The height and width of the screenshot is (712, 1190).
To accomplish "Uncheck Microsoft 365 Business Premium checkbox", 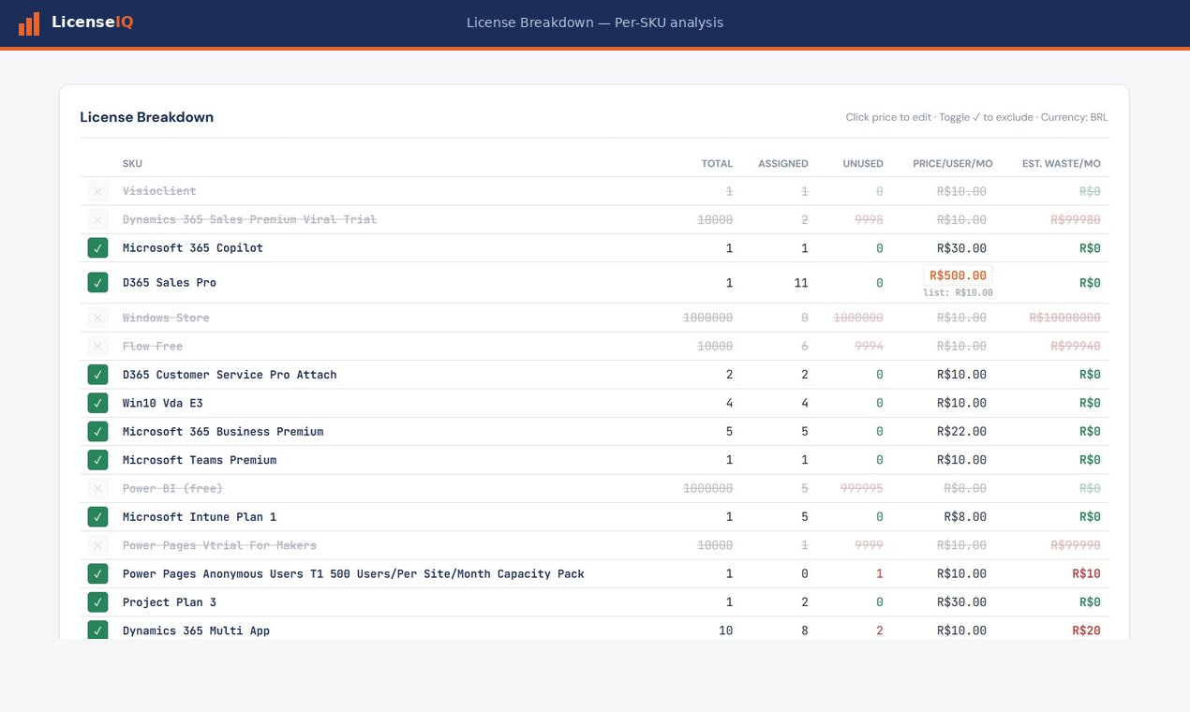I will tap(97, 432).
